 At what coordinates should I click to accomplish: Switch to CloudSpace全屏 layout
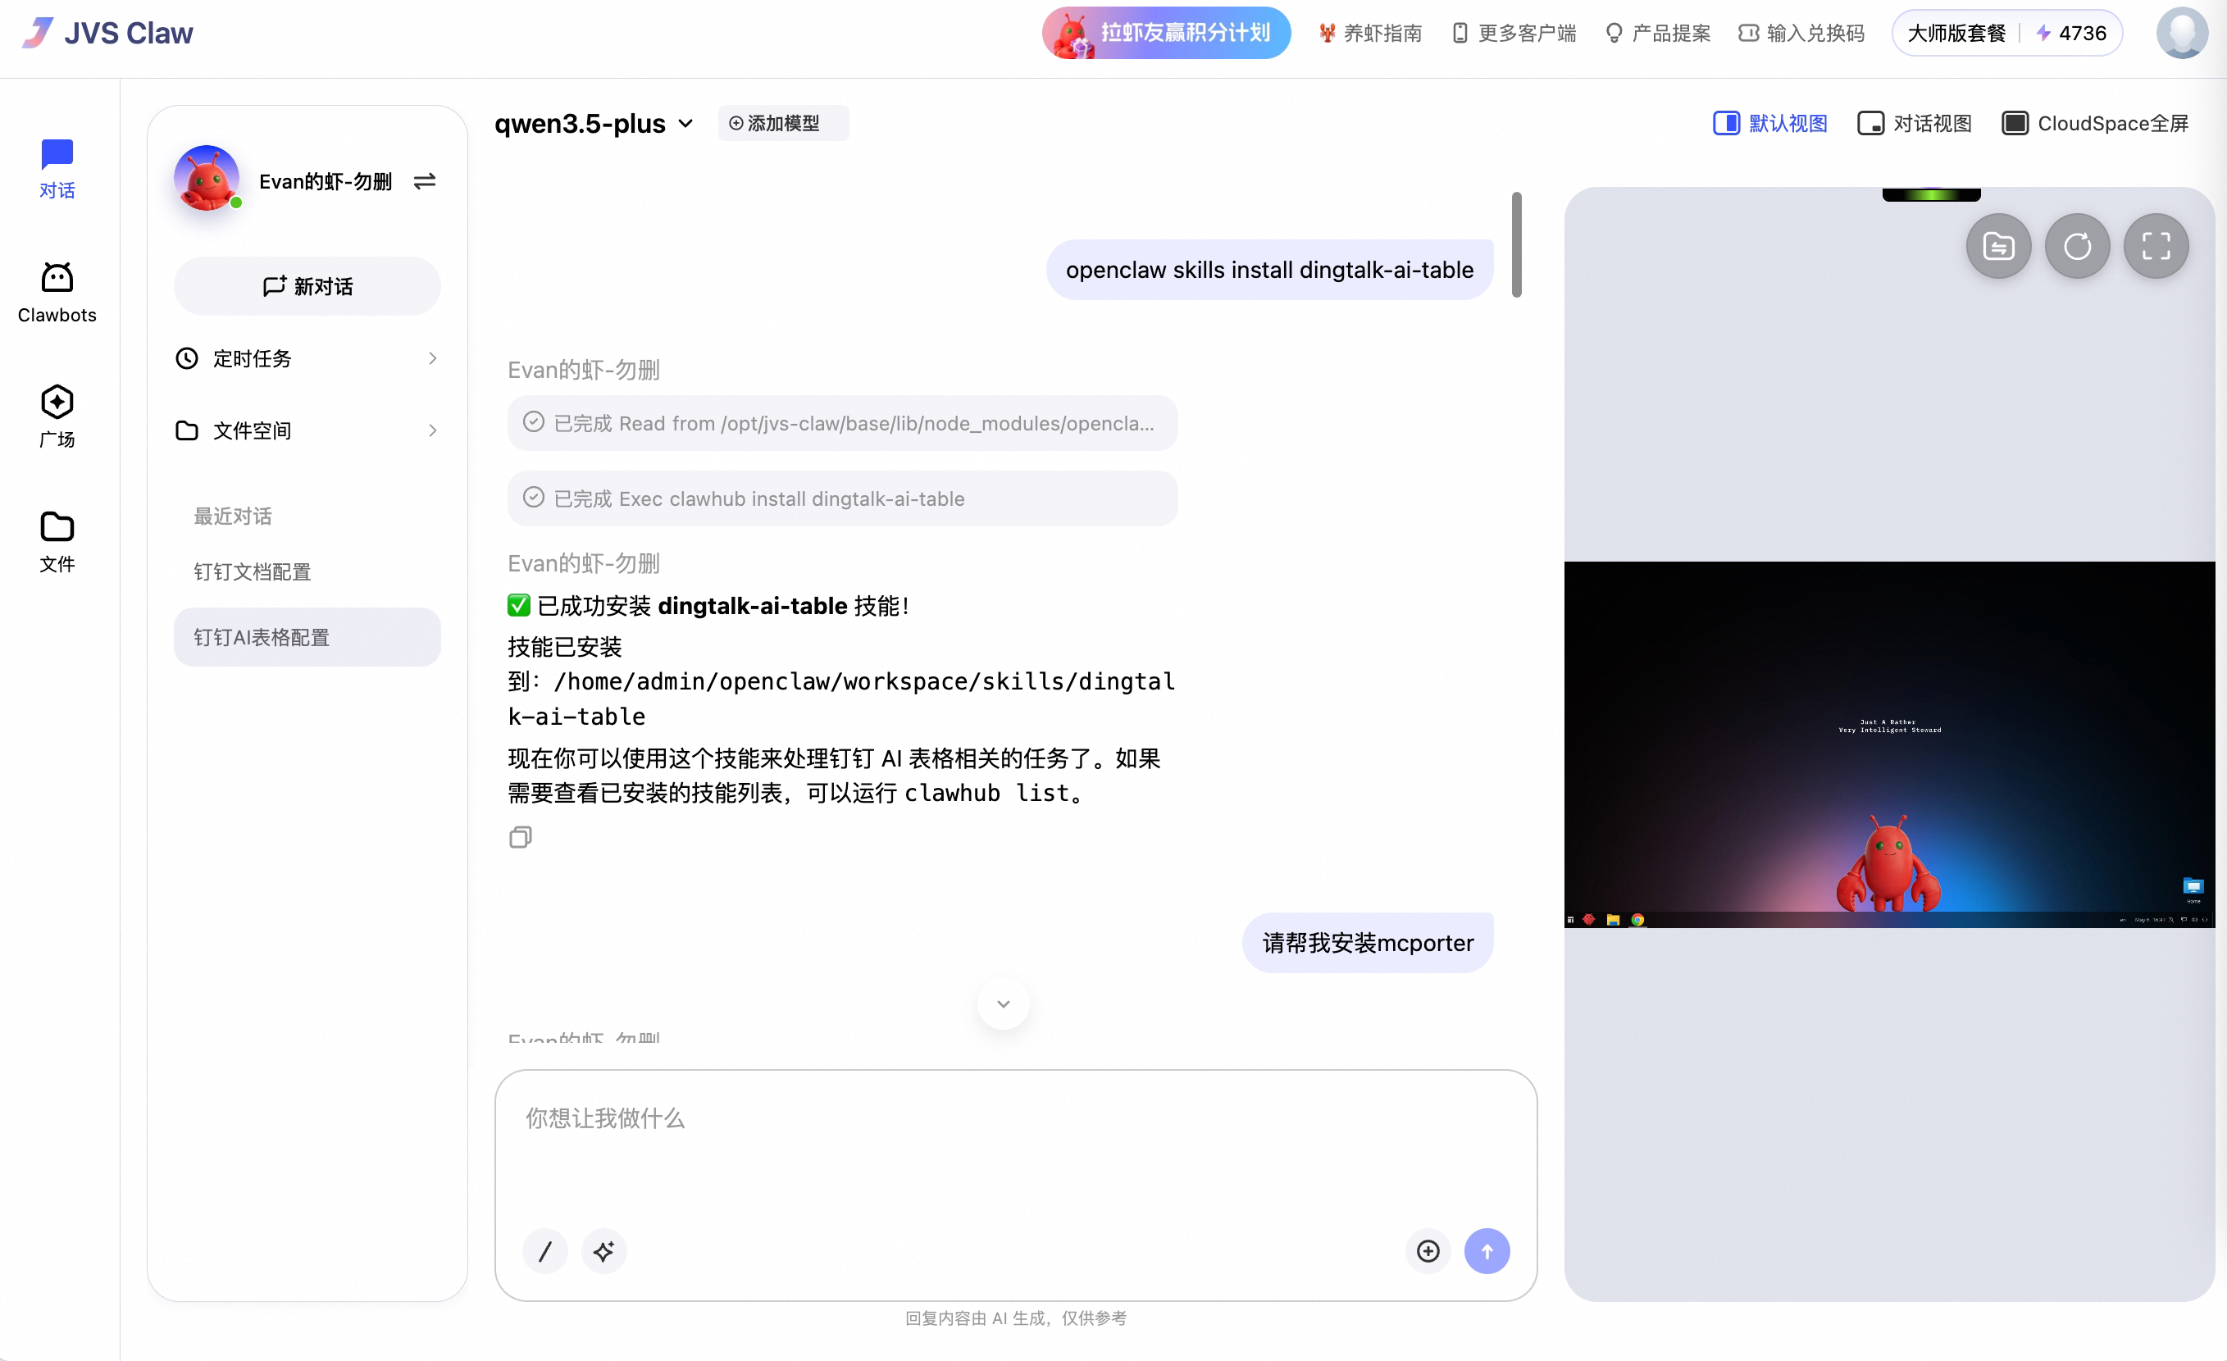2095,123
